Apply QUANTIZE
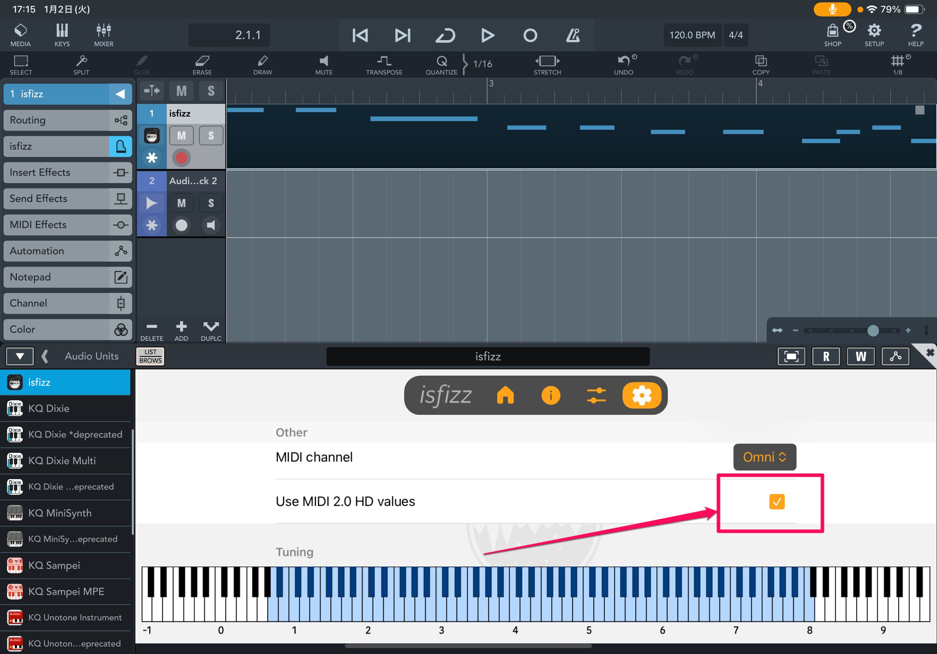937x654 pixels. (x=441, y=65)
